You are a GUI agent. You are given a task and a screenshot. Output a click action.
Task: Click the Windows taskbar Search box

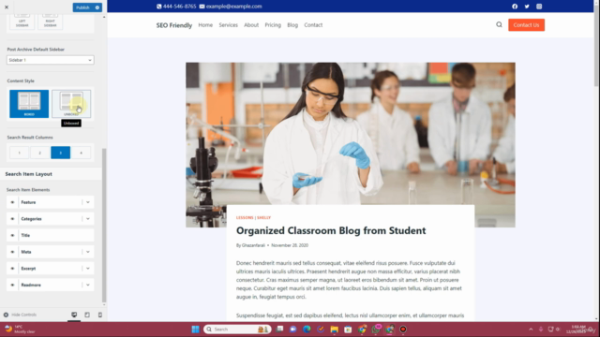[237, 330]
